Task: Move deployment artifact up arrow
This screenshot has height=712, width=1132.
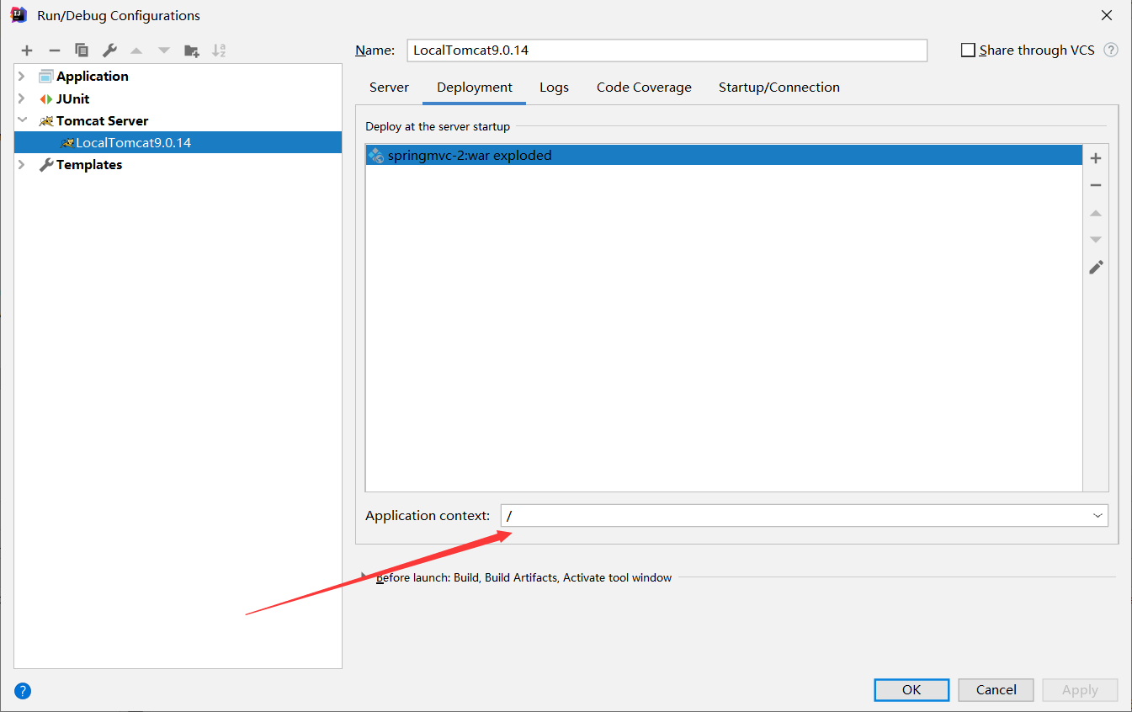Action: [1096, 213]
